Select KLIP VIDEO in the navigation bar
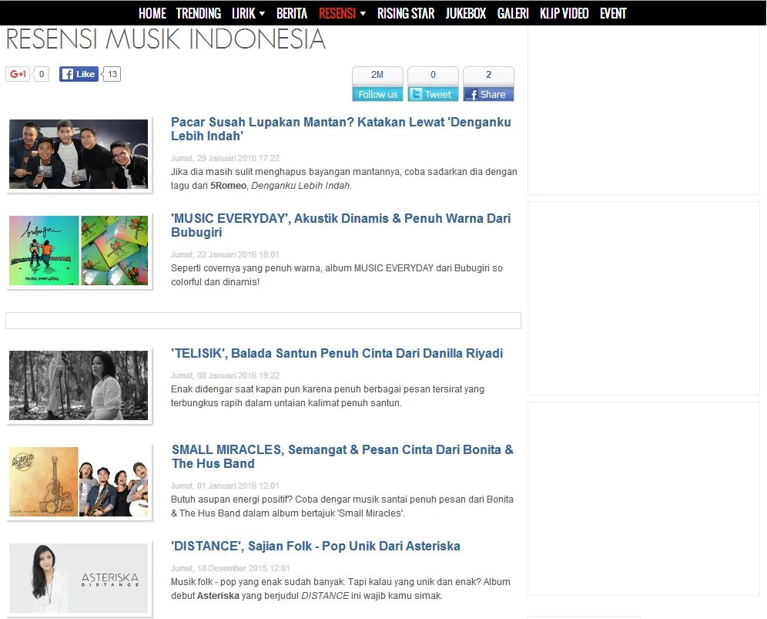The width and height of the screenshot is (767, 619). tap(564, 13)
